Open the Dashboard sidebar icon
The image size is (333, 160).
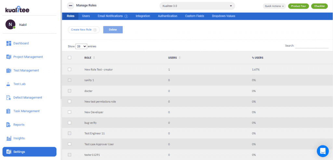tap(9, 43)
